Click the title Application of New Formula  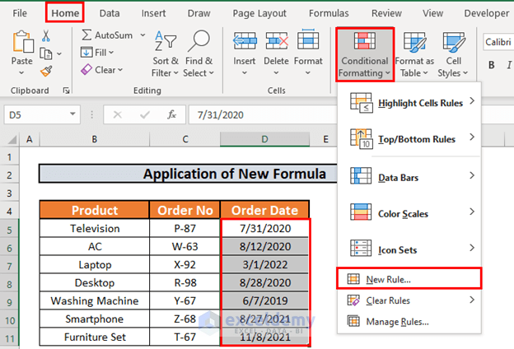click(x=235, y=174)
